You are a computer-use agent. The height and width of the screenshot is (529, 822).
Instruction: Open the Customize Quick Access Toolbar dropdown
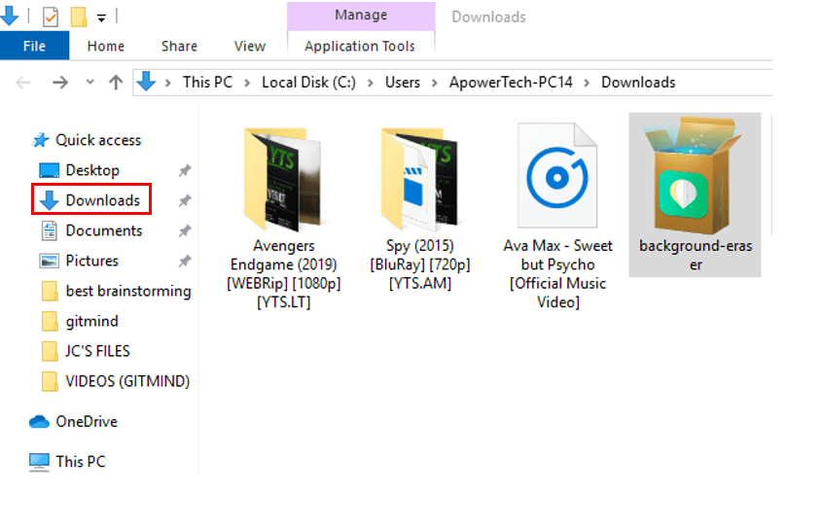[101, 18]
